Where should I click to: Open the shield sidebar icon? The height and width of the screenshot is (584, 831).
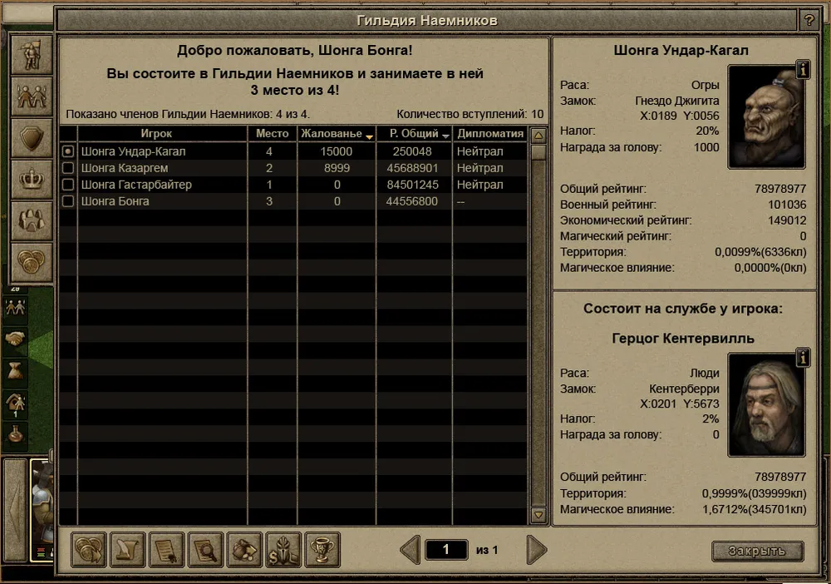coord(32,138)
